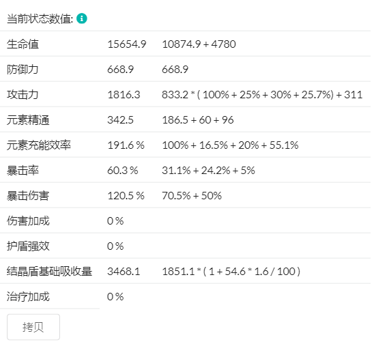Image resolution: width=374 pixels, height=344 pixels.
Task: Click the HP breakdown 10874.9 + 4780
Action: (x=199, y=44)
